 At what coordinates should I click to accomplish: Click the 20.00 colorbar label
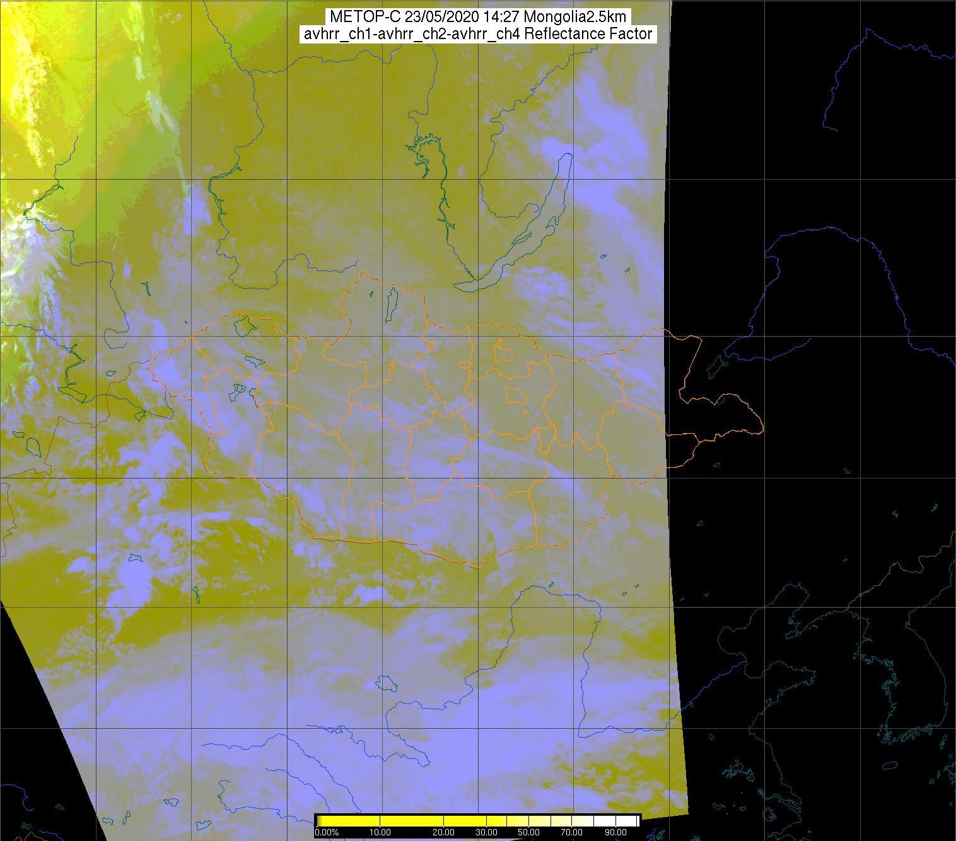tap(443, 832)
